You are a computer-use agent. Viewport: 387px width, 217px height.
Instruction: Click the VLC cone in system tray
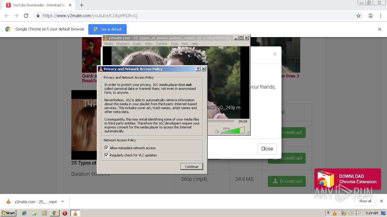(x=335, y=213)
